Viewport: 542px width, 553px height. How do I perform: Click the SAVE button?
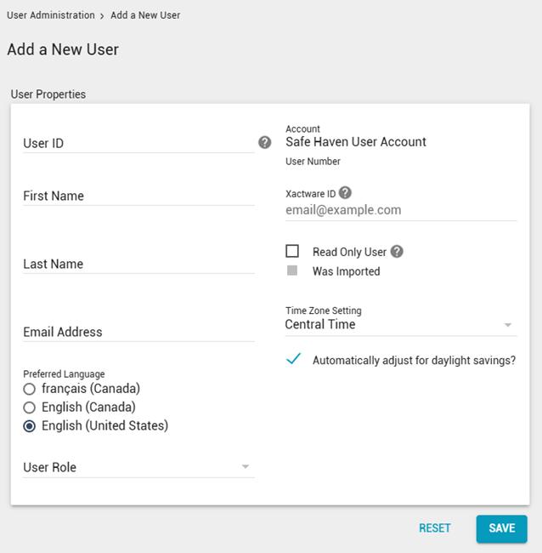pos(501,528)
